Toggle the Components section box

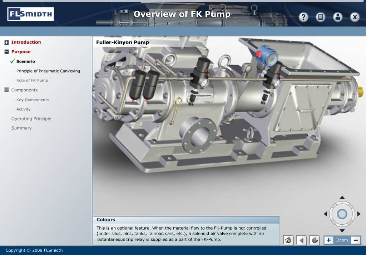pos(6,90)
